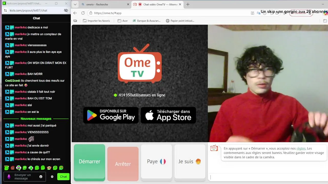Image resolution: width=328 pixels, height=184 pixels.
Task: Close the 'ometv - Recherche' tab
Action: [128, 4]
